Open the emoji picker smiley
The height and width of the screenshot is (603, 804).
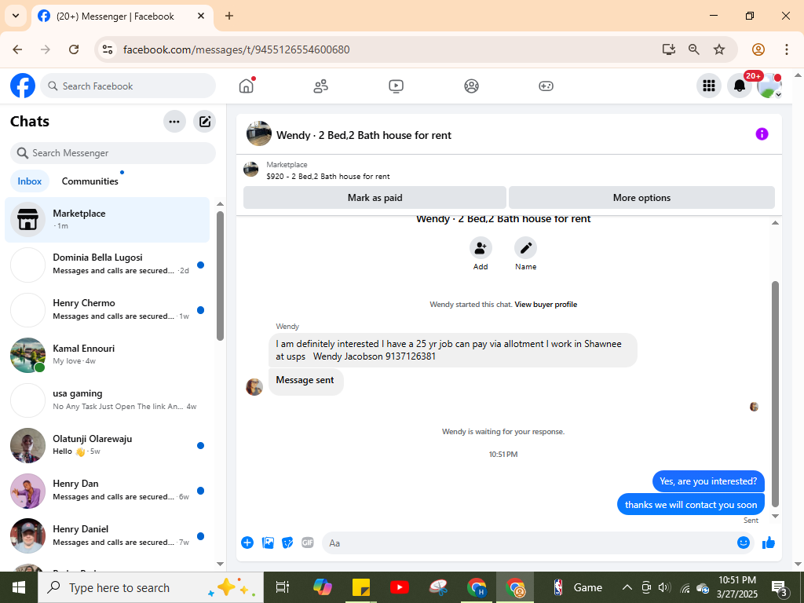click(x=743, y=543)
